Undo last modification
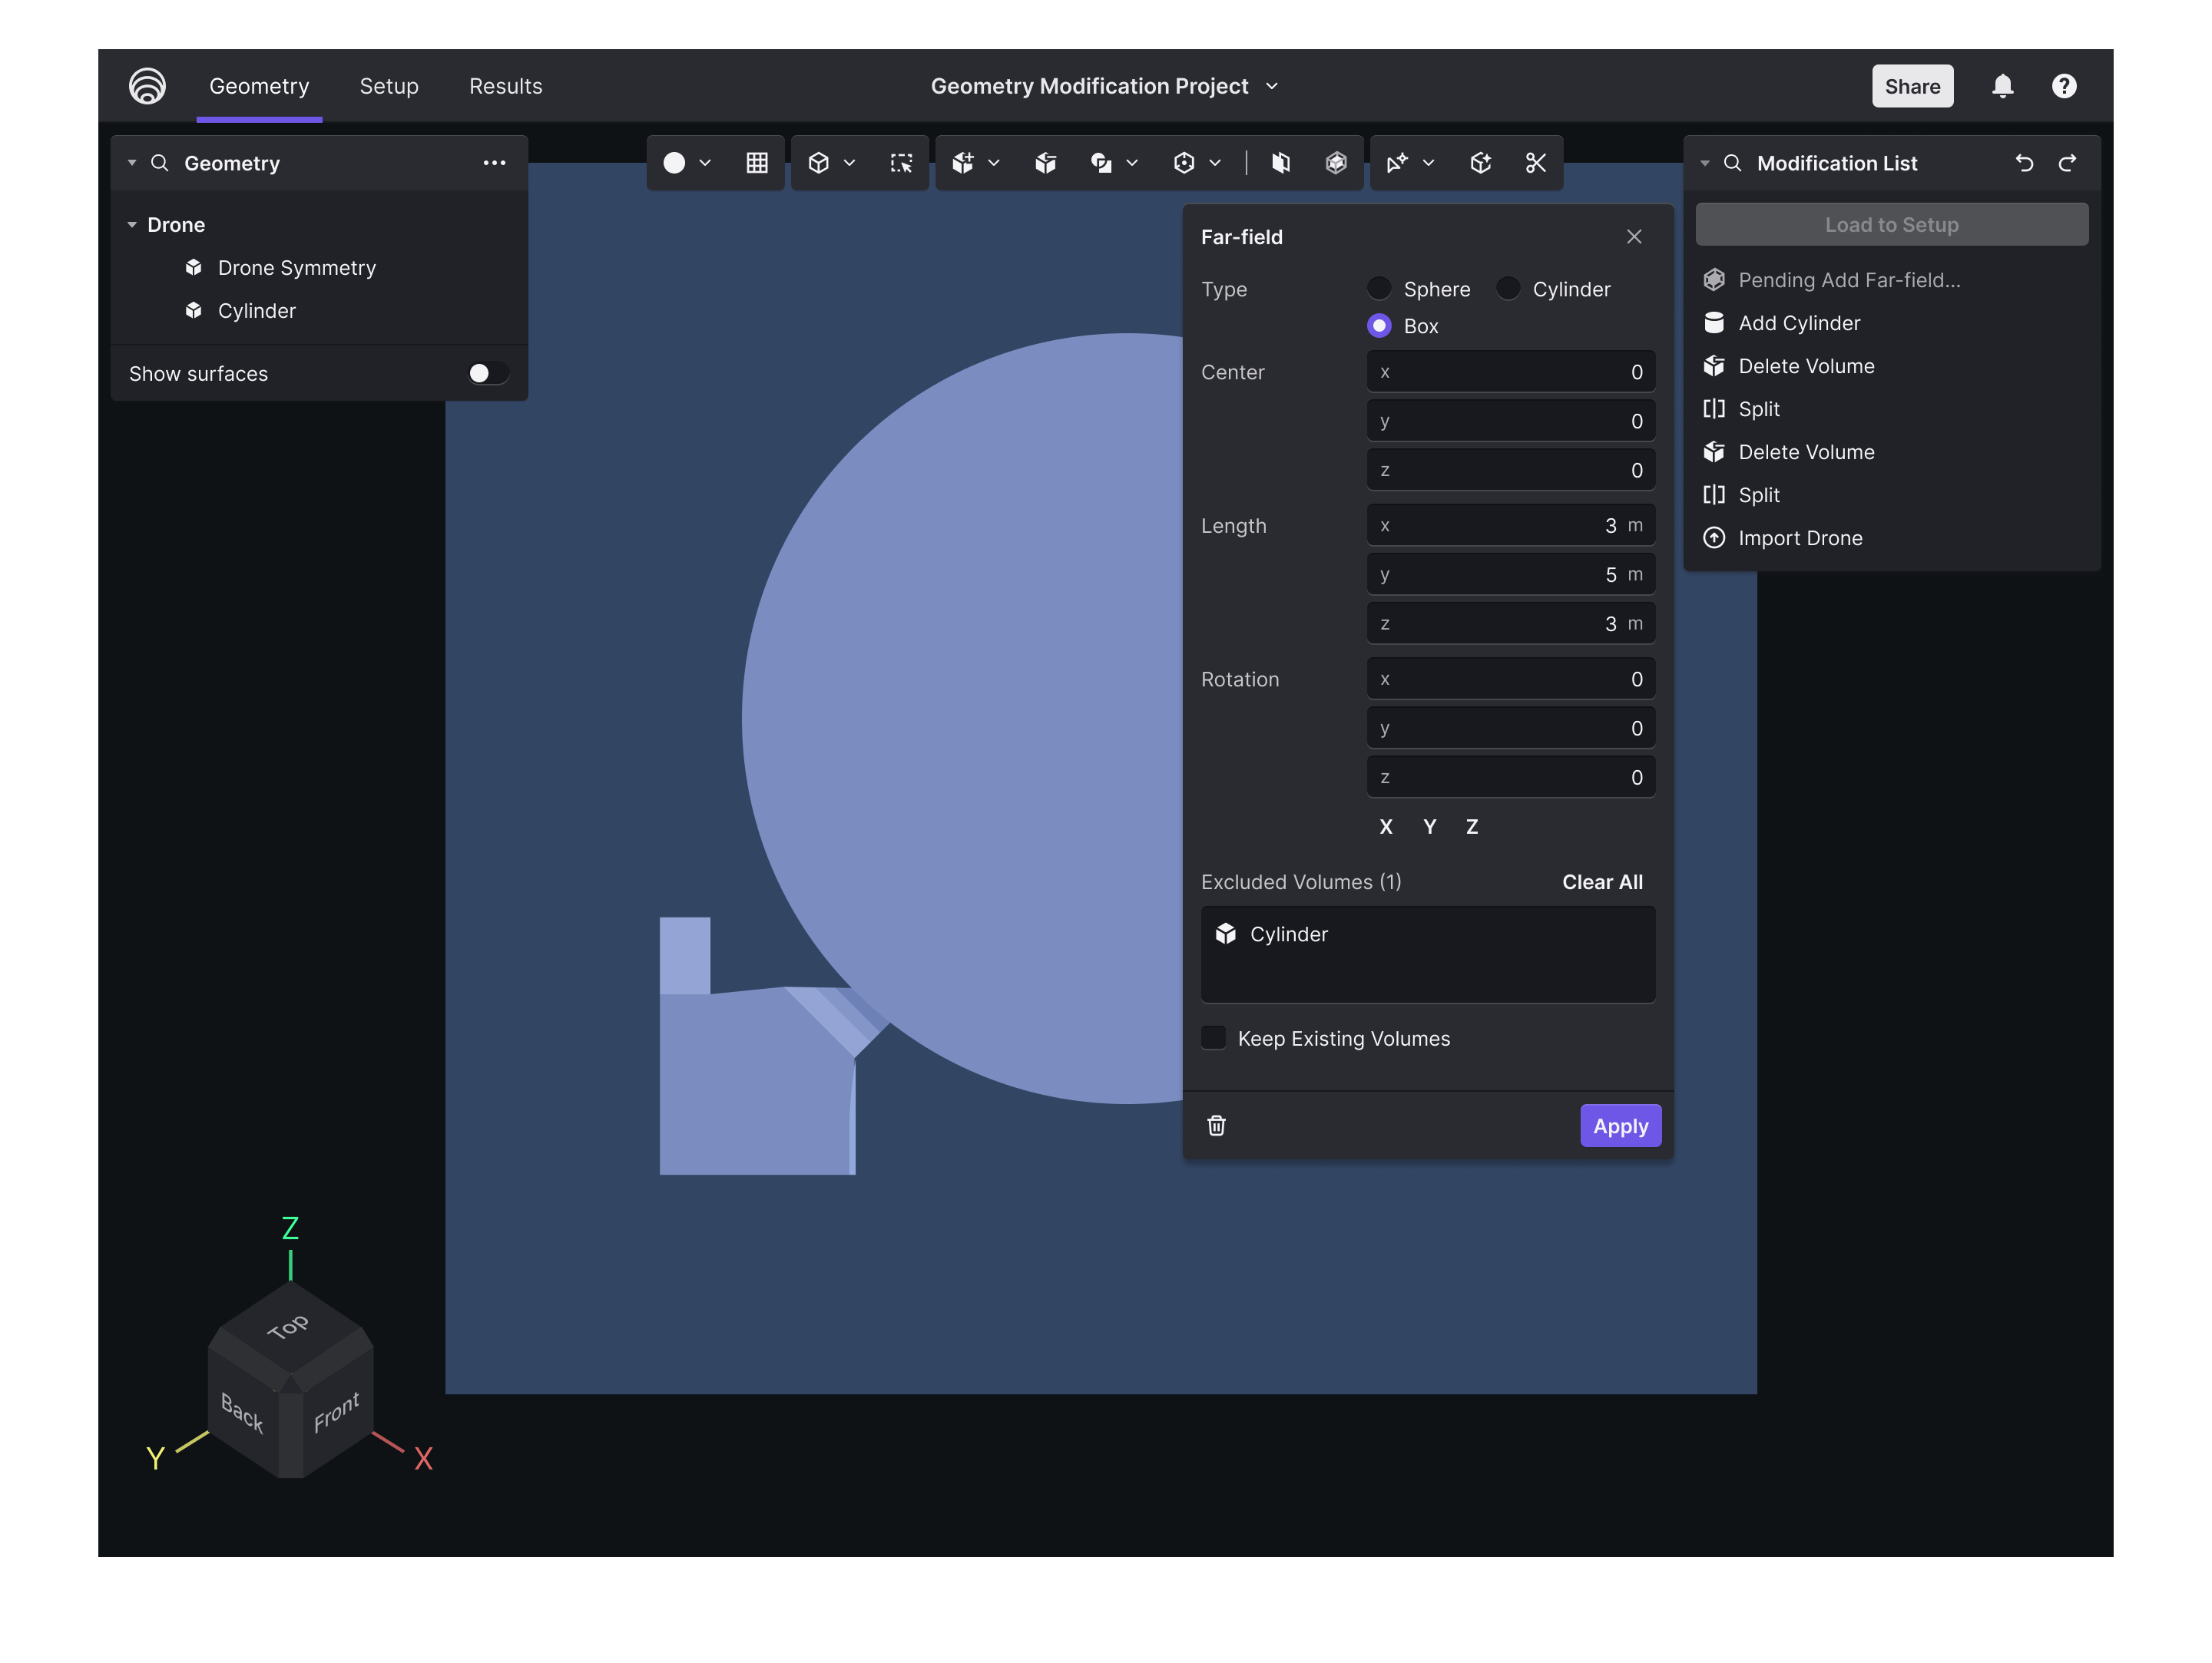This screenshot has width=2212, height=1663. point(2024,163)
